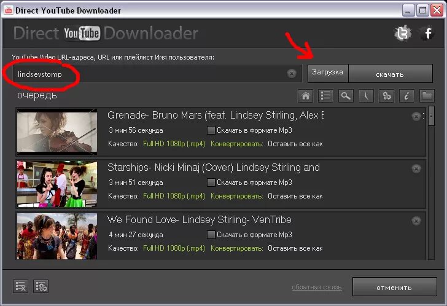Open the Facebook page icon
This screenshot has height=306, width=447.
(x=427, y=33)
